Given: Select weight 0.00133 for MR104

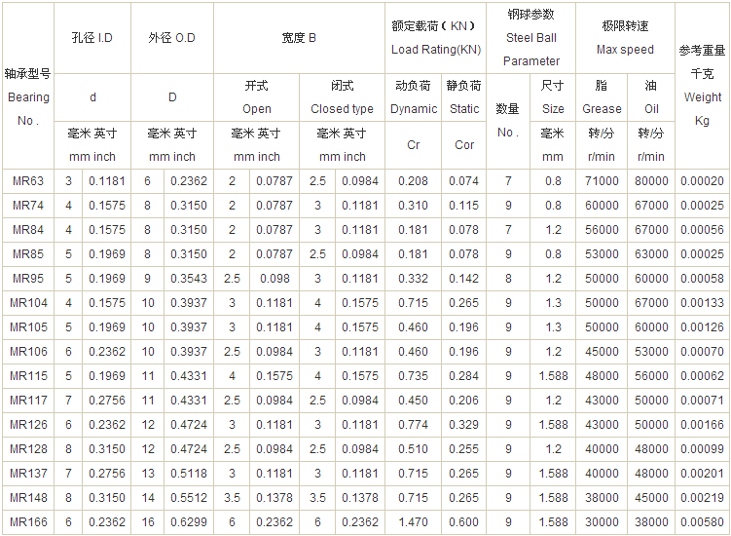Looking at the screenshot, I should (702, 303).
